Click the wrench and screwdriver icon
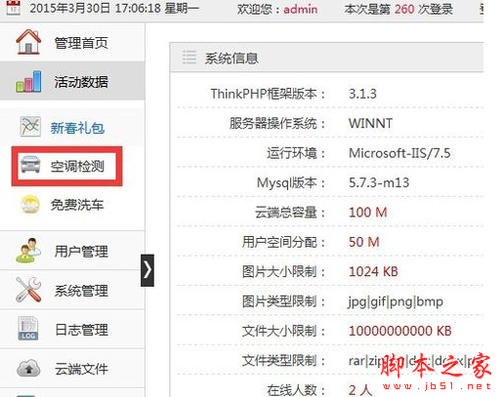 28,290
